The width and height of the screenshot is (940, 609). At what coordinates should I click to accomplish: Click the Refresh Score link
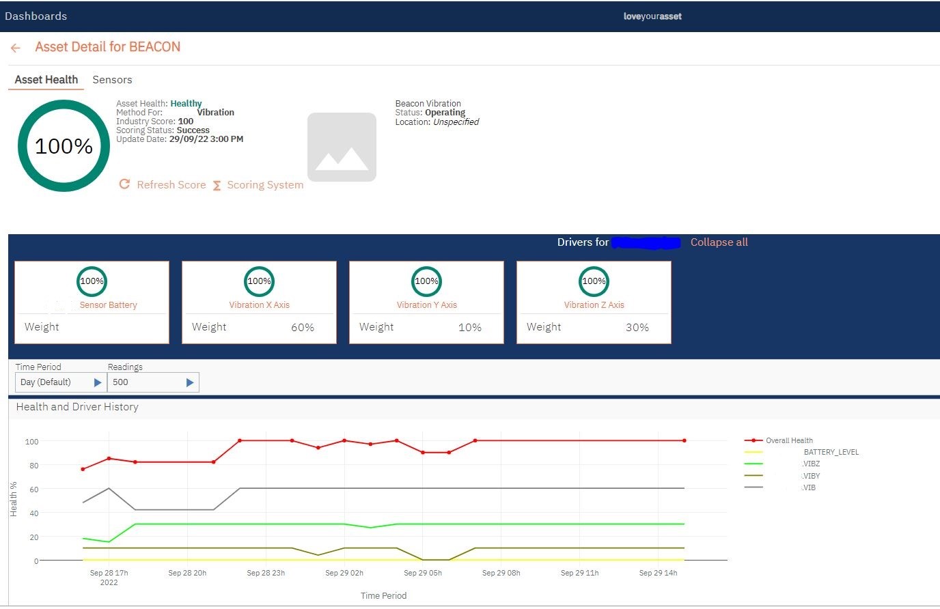[x=171, y=184]
